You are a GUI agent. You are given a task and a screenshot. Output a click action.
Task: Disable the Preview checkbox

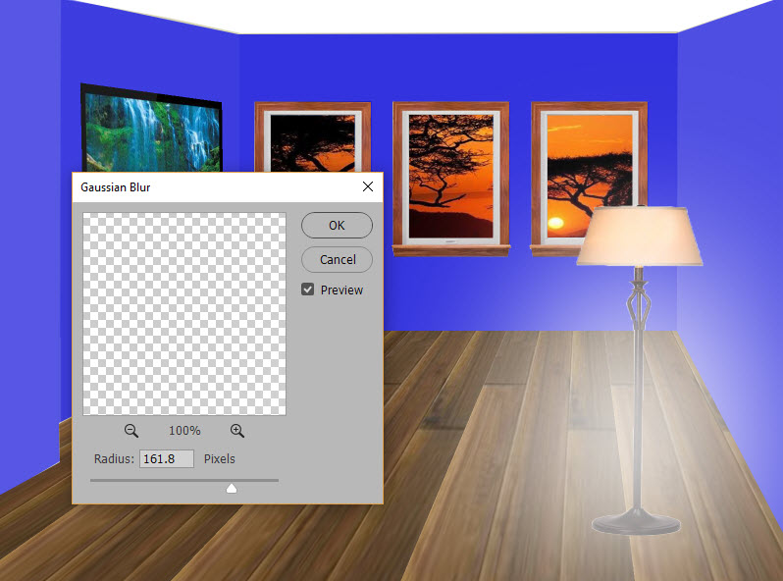click(308, 290)
